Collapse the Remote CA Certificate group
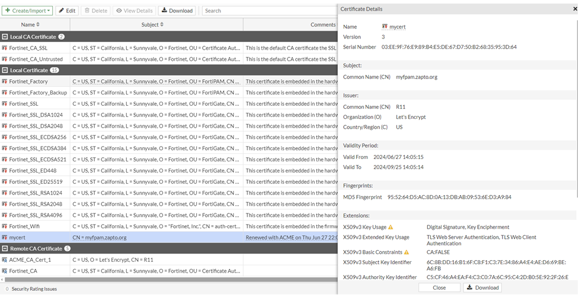Viewport: 579px width, 295px height. (x=5, y=249)
